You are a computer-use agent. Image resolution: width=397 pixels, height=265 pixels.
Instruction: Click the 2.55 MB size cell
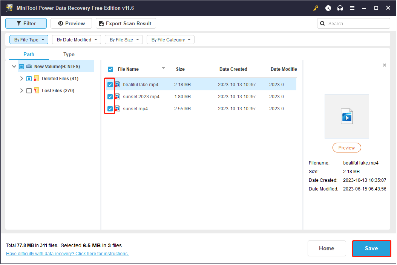coord(182,109)
